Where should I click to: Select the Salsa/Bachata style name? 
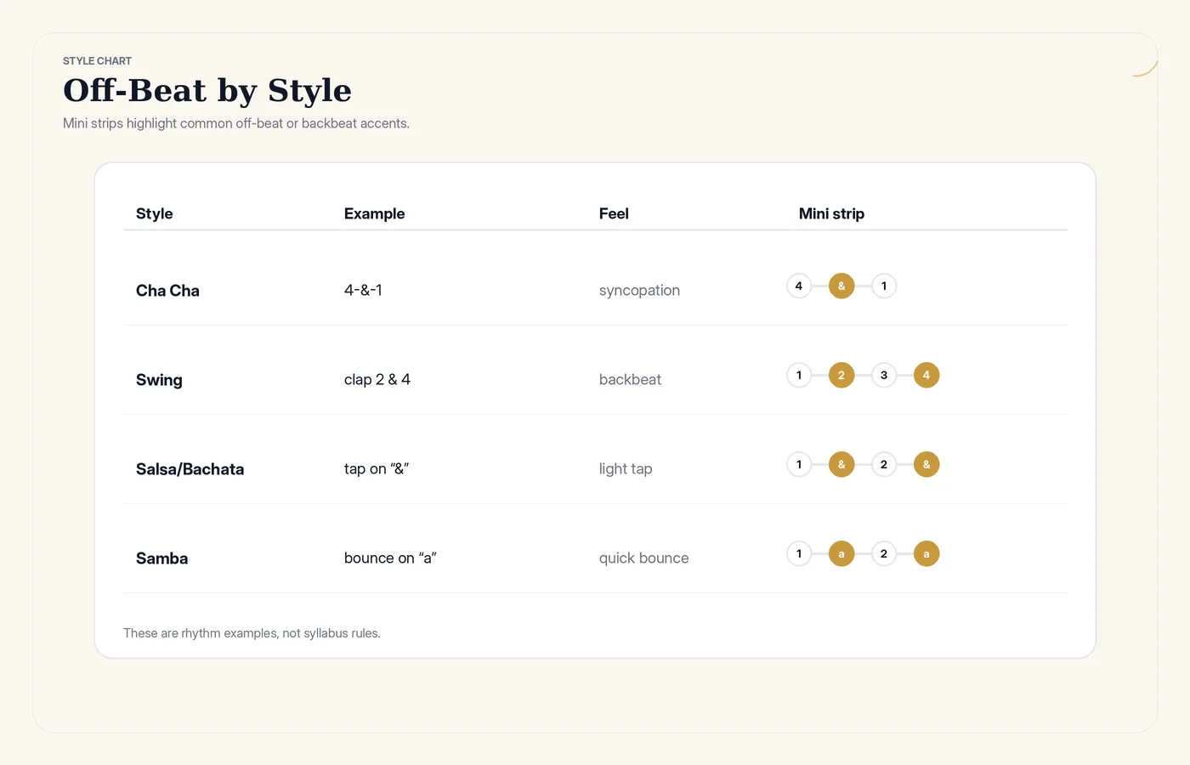(x=190, y=469)
